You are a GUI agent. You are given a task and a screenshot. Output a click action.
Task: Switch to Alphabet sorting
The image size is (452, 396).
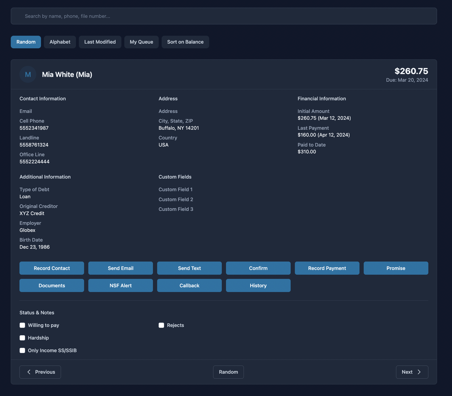[x=60, y=42]
